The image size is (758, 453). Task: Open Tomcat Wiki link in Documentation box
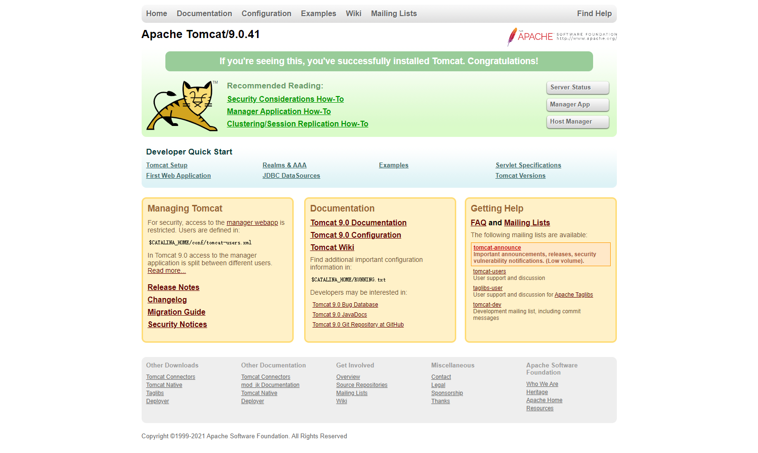pos(332,247)
